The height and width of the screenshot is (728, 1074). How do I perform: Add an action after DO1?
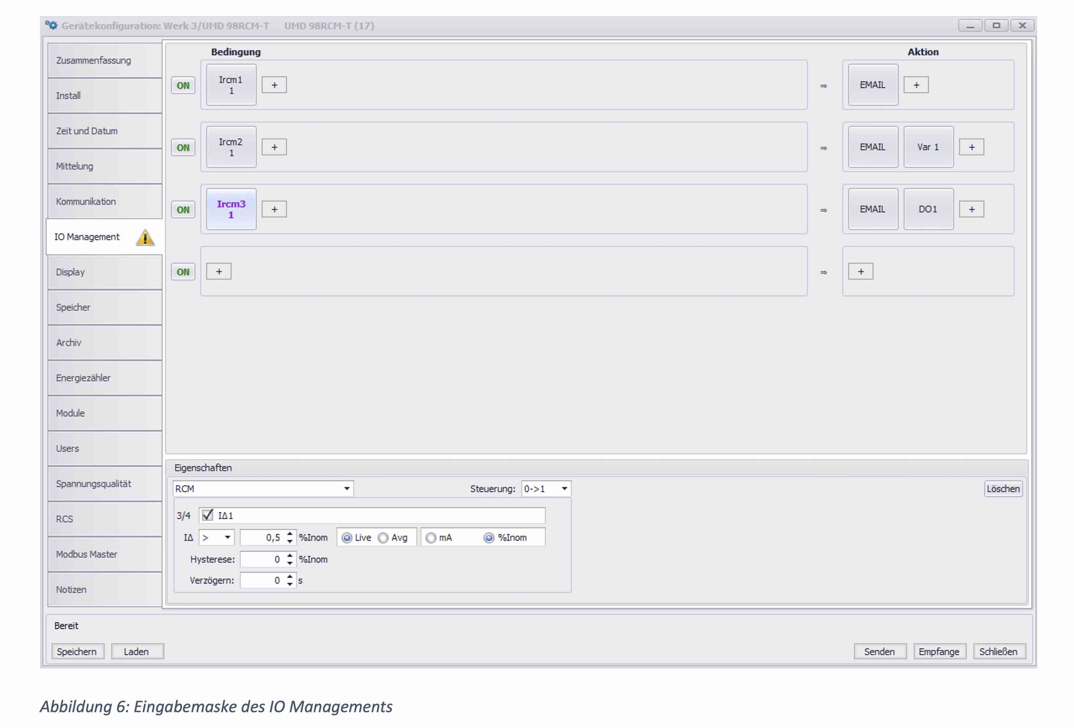971,209
